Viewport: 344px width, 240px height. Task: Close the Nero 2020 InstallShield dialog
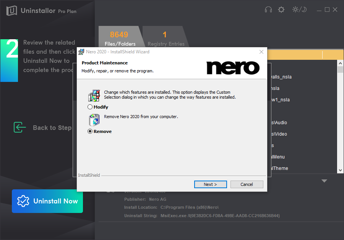tap(261, 52)
